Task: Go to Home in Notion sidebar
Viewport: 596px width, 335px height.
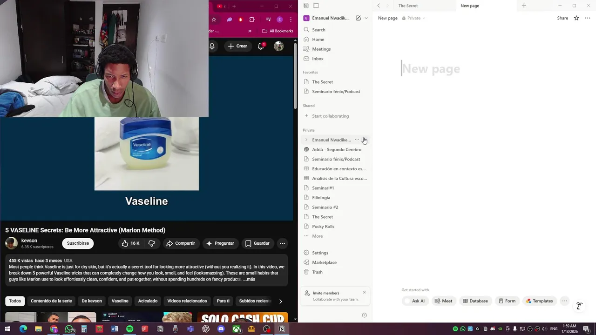Action: click(335, 40)
